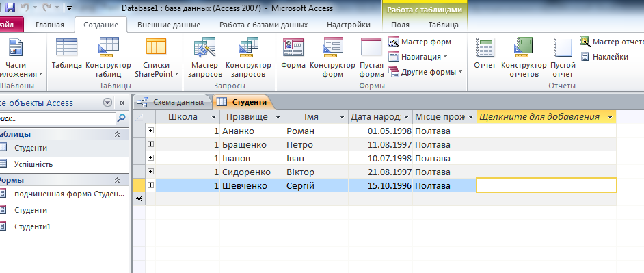The height and width of the screenshot is (273, 644).
Task: Open Конструктор отчетов report designer
Action: (524, 57)
